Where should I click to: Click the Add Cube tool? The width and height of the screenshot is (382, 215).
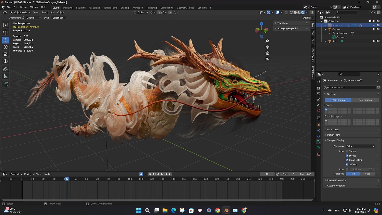tap(5, 84)
